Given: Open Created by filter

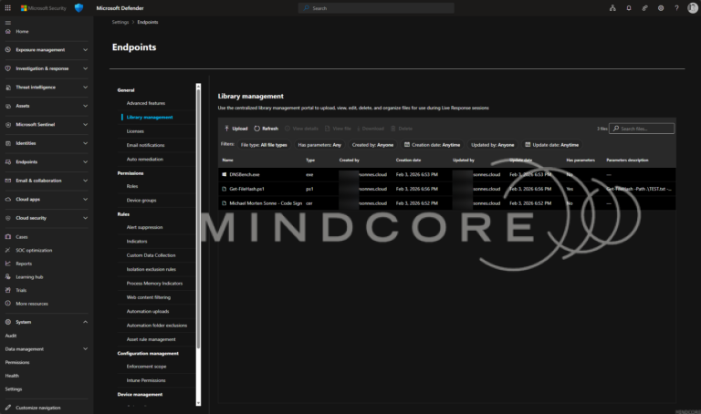Looking at the screenshot, I should [x=372, y=145].
